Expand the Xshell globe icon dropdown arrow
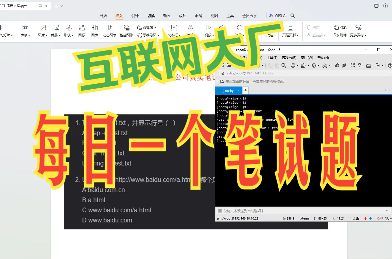Viewport: 392px width, 259px height. pyautogui.click(x=319, y=66)
